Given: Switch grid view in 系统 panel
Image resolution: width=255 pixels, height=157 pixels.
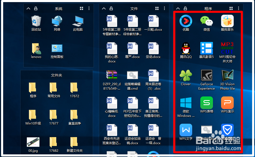Looking at the screenshot, I should (81, 8).
